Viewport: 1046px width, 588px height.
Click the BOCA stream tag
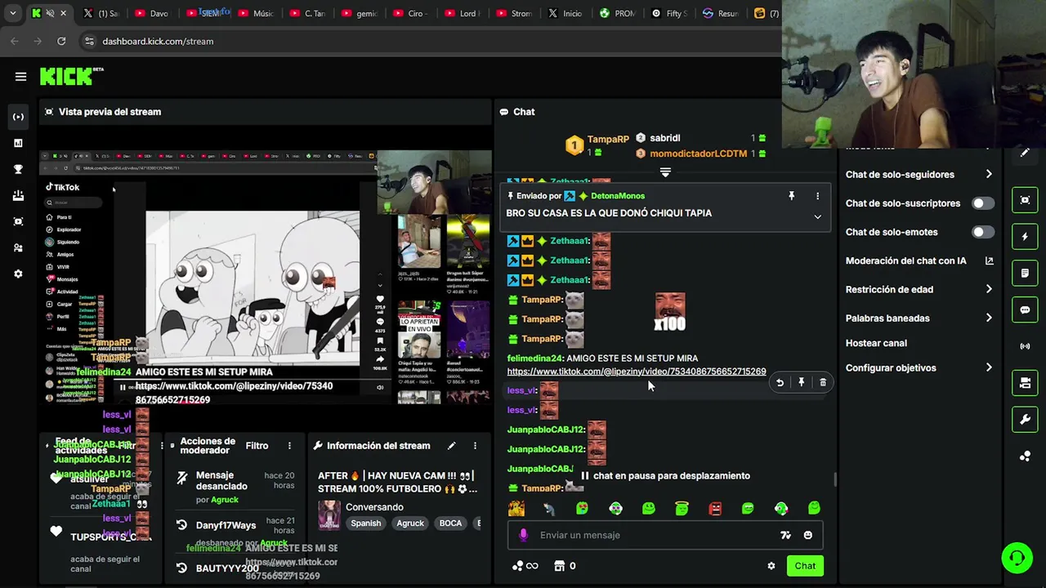(450, 523)
